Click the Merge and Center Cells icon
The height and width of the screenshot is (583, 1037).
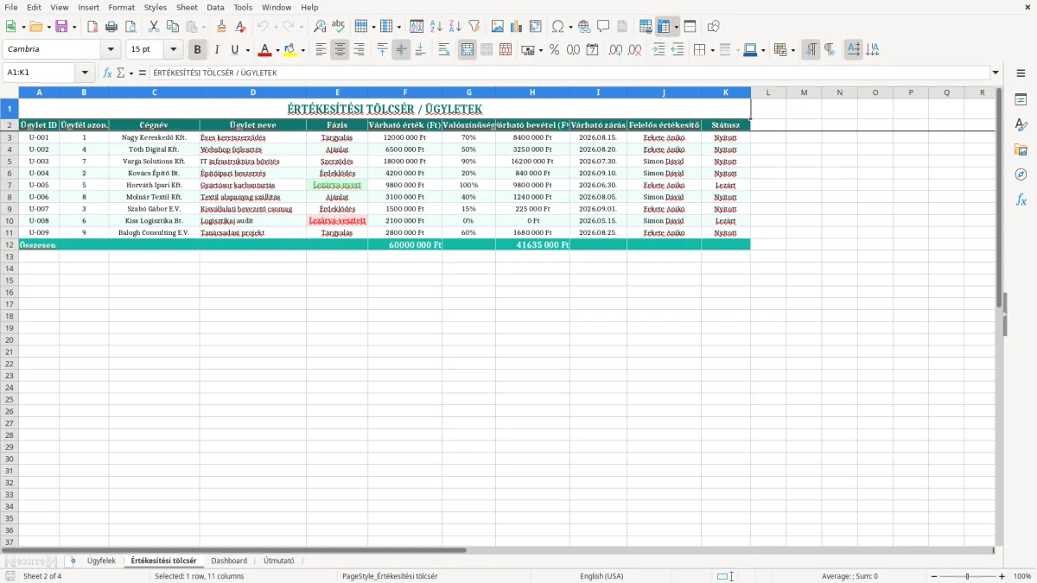coord(468,50)
